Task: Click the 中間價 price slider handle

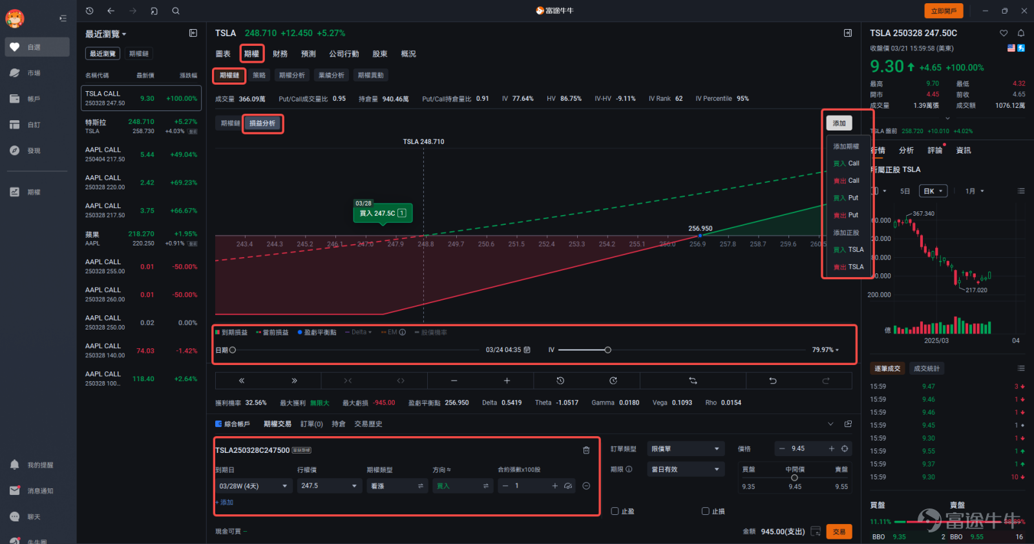Action: pyautogui.click(x=794, y=478)
